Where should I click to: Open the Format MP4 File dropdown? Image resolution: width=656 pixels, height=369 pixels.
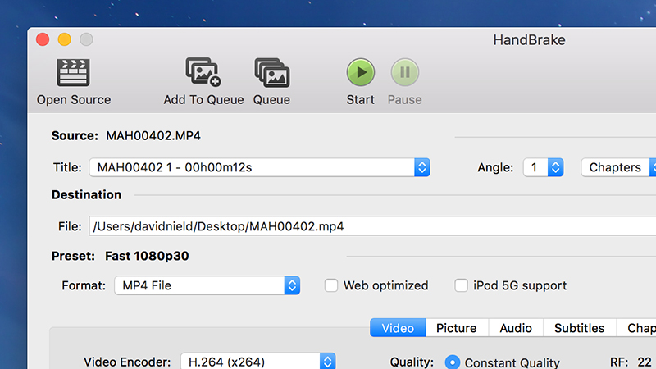tap(207, 285)
